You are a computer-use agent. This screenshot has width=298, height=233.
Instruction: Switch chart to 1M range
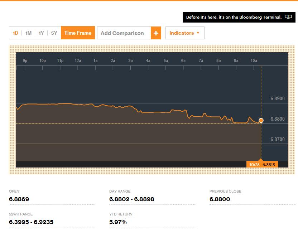28,33
